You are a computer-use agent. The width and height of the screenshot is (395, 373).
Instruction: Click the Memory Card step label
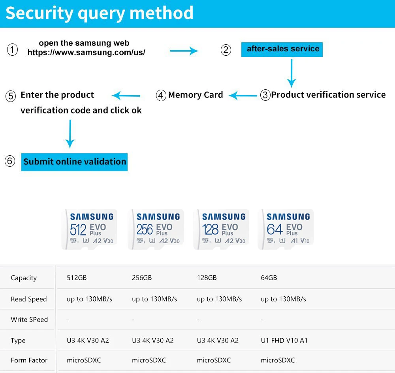(196, 95)
